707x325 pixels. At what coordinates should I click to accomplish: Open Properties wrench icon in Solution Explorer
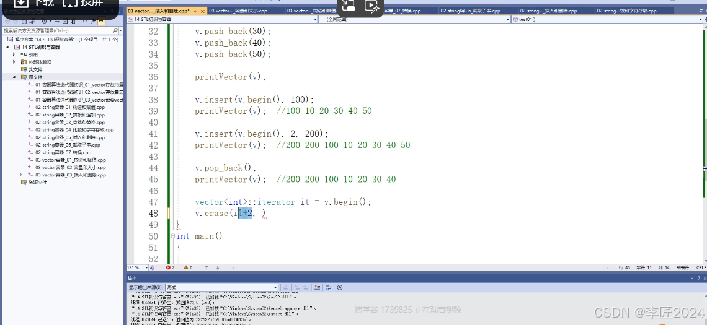[x=93, y=21]
